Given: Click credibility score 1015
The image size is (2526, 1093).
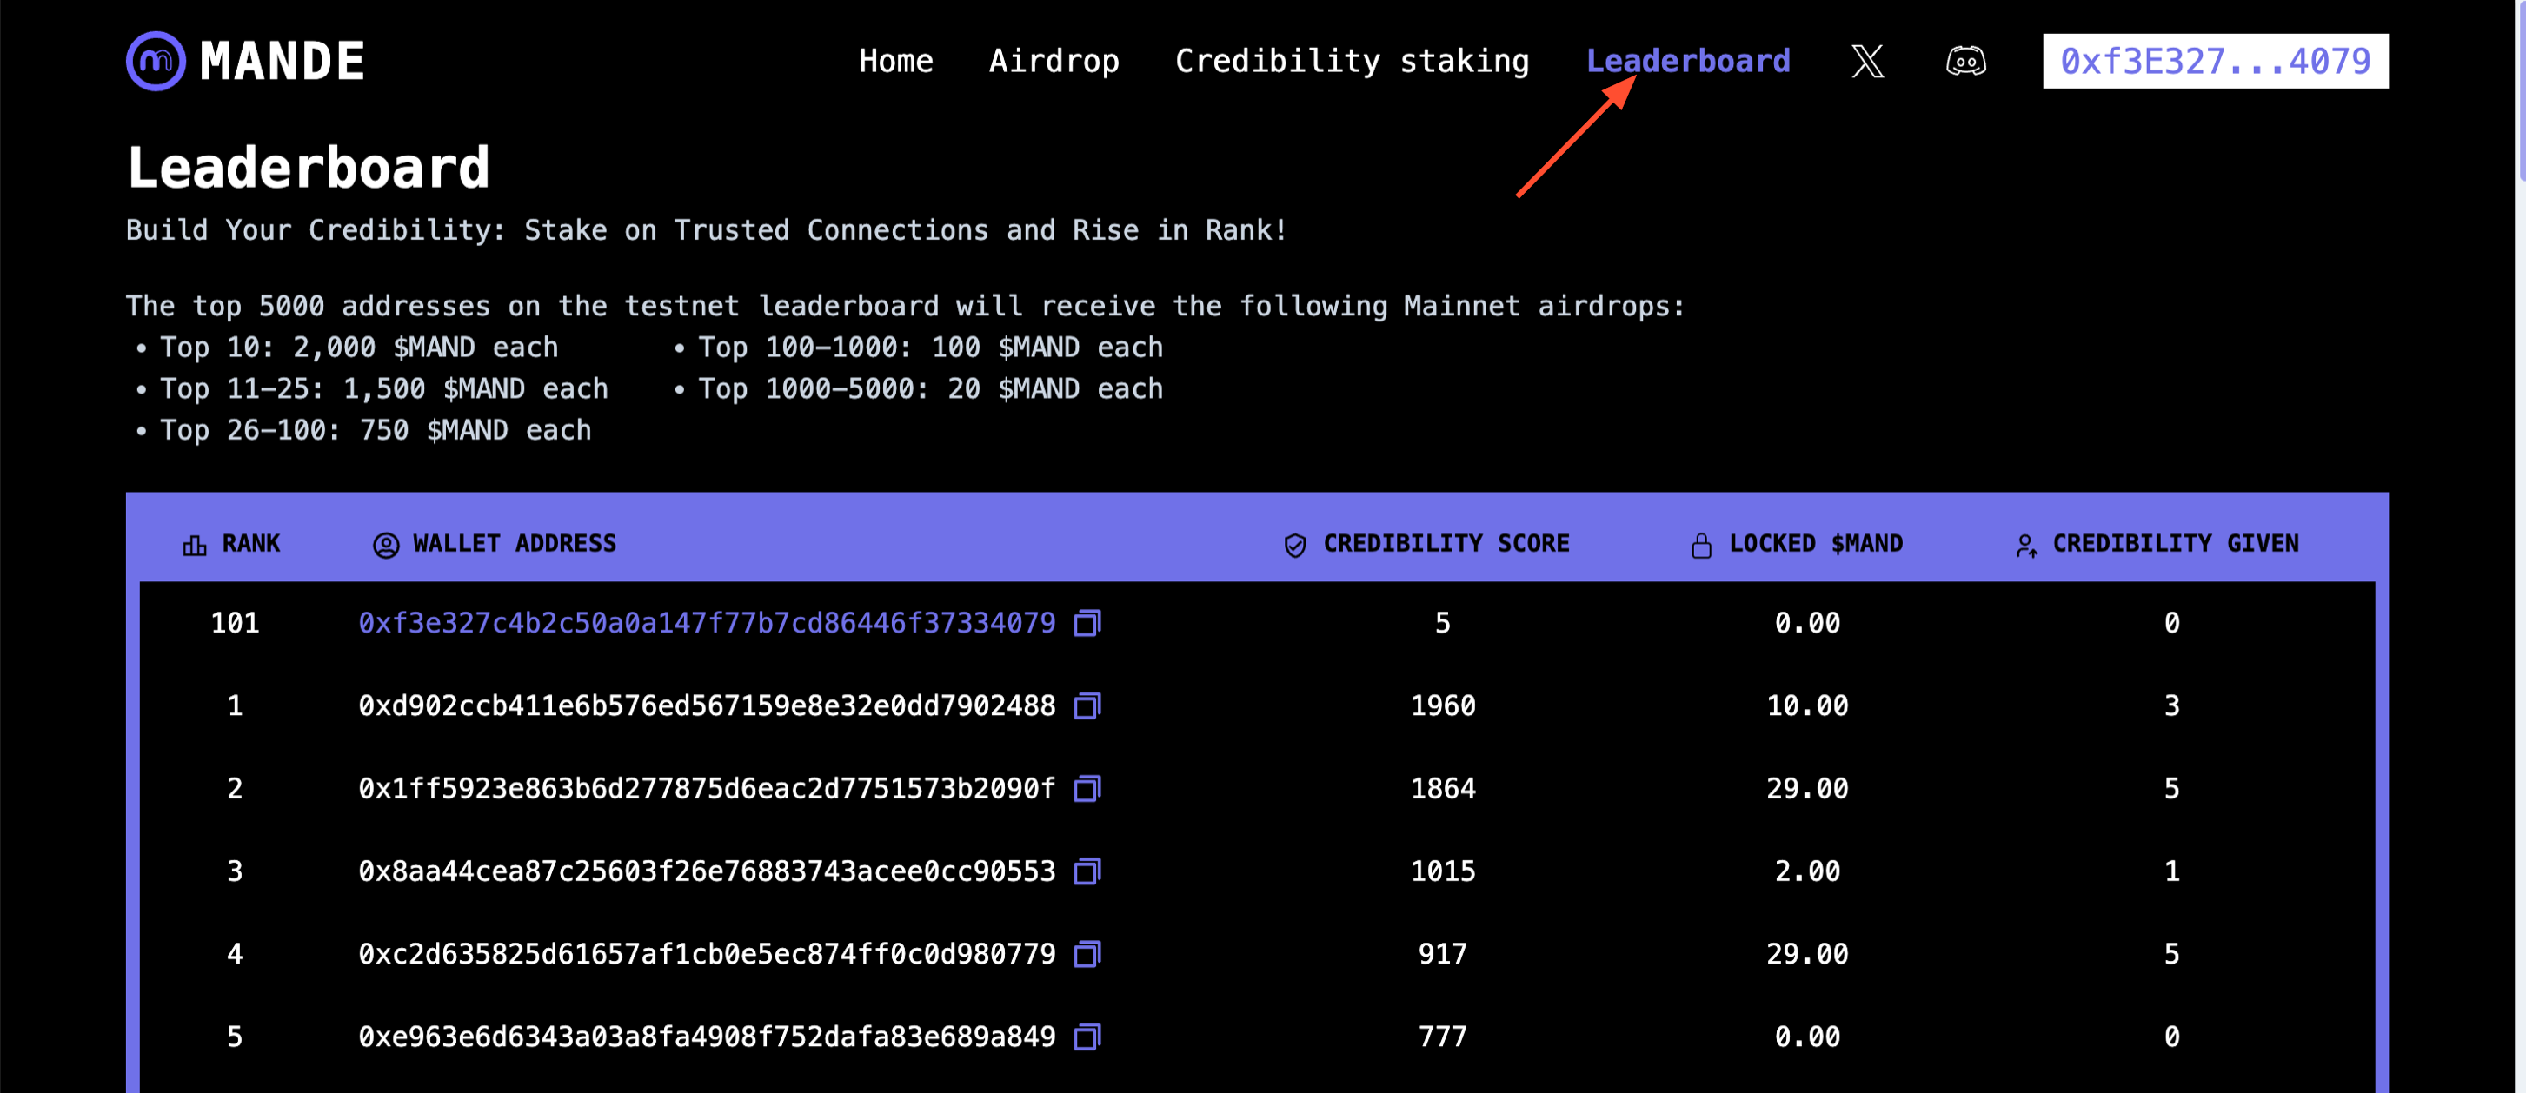Looking at the screenshot, I should coord(1442,871).
